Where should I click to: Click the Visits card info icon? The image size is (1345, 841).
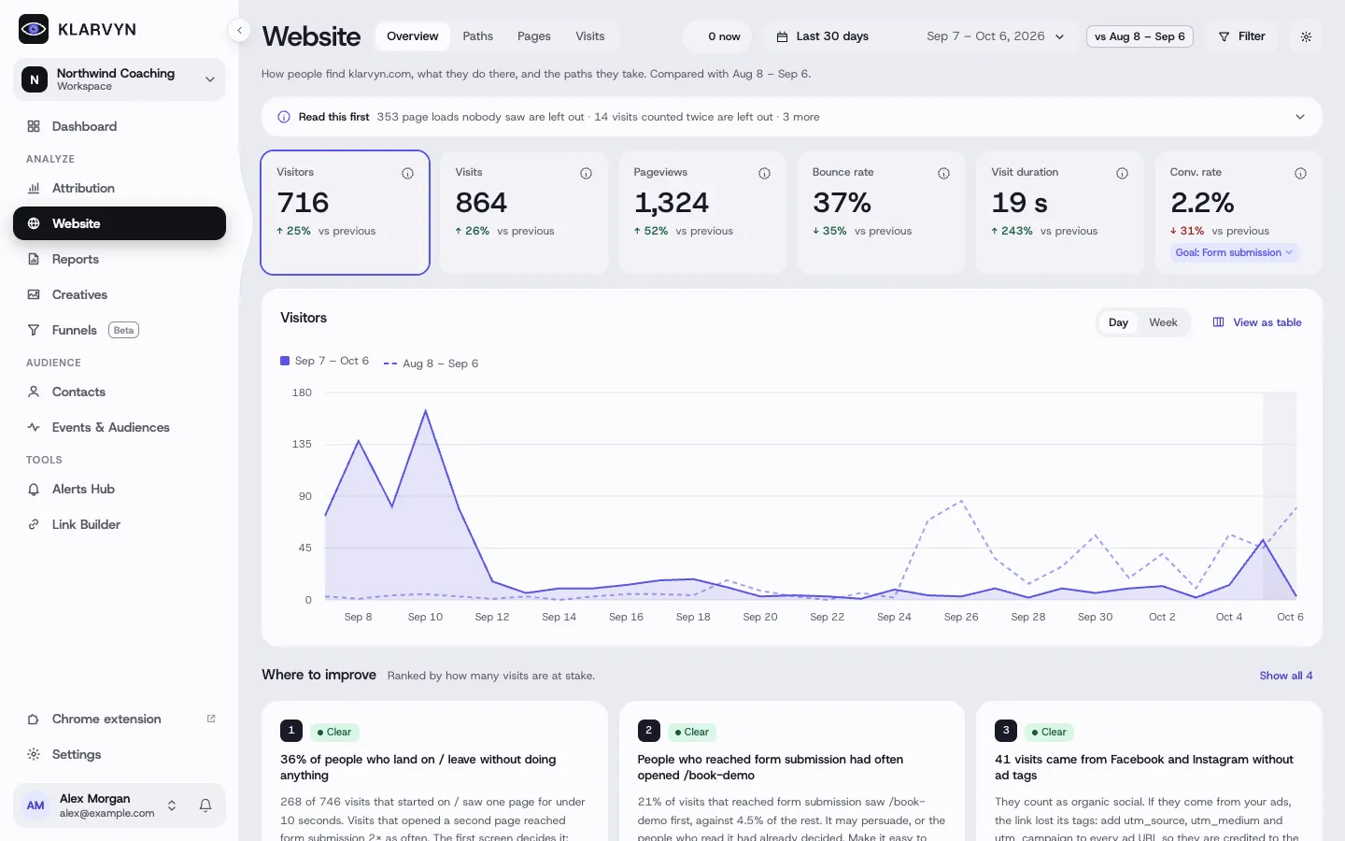(586, 173)
